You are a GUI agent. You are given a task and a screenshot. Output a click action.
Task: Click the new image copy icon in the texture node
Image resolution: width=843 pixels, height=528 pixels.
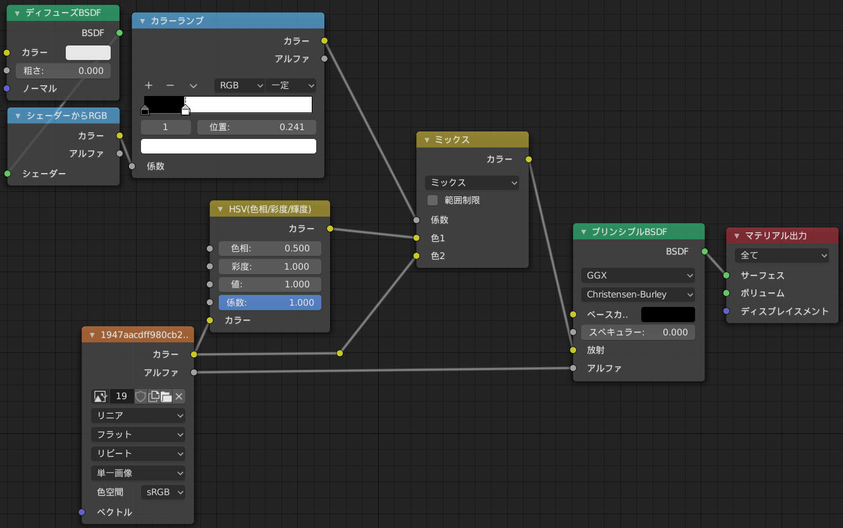click(x=153, y=397)
